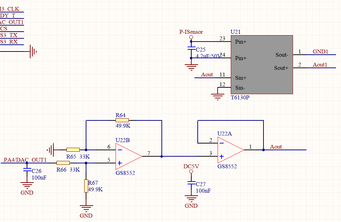Image resolution: width=341 pixels, height=222 pixels.
Task: Select the R66 resistor symbol
Action: click(63, 163)
